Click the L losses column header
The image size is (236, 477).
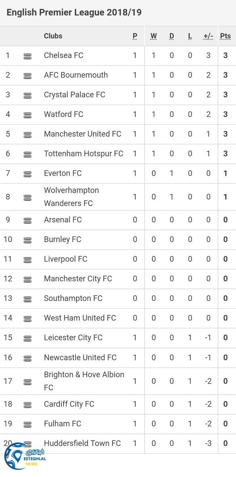190,36
